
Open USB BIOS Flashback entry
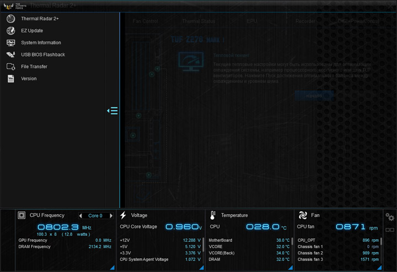[43, 55]
